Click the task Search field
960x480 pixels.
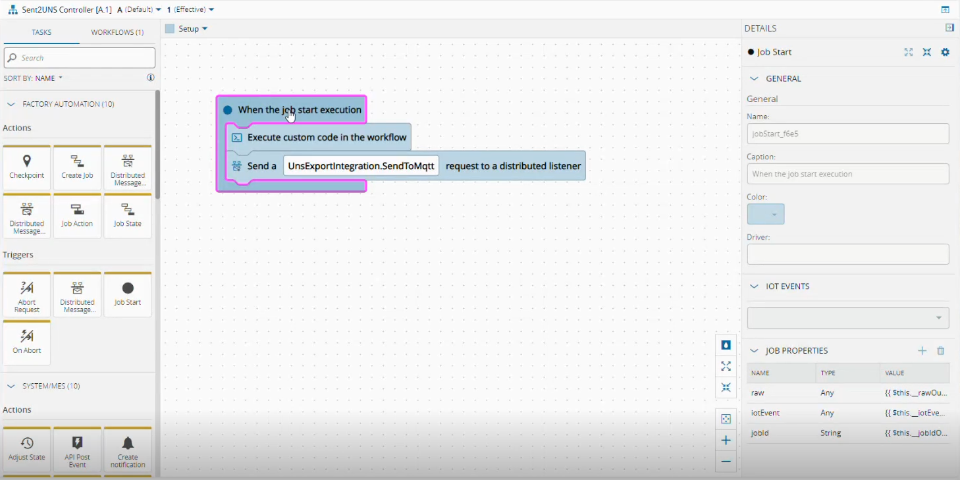click(x=80, y=58)
